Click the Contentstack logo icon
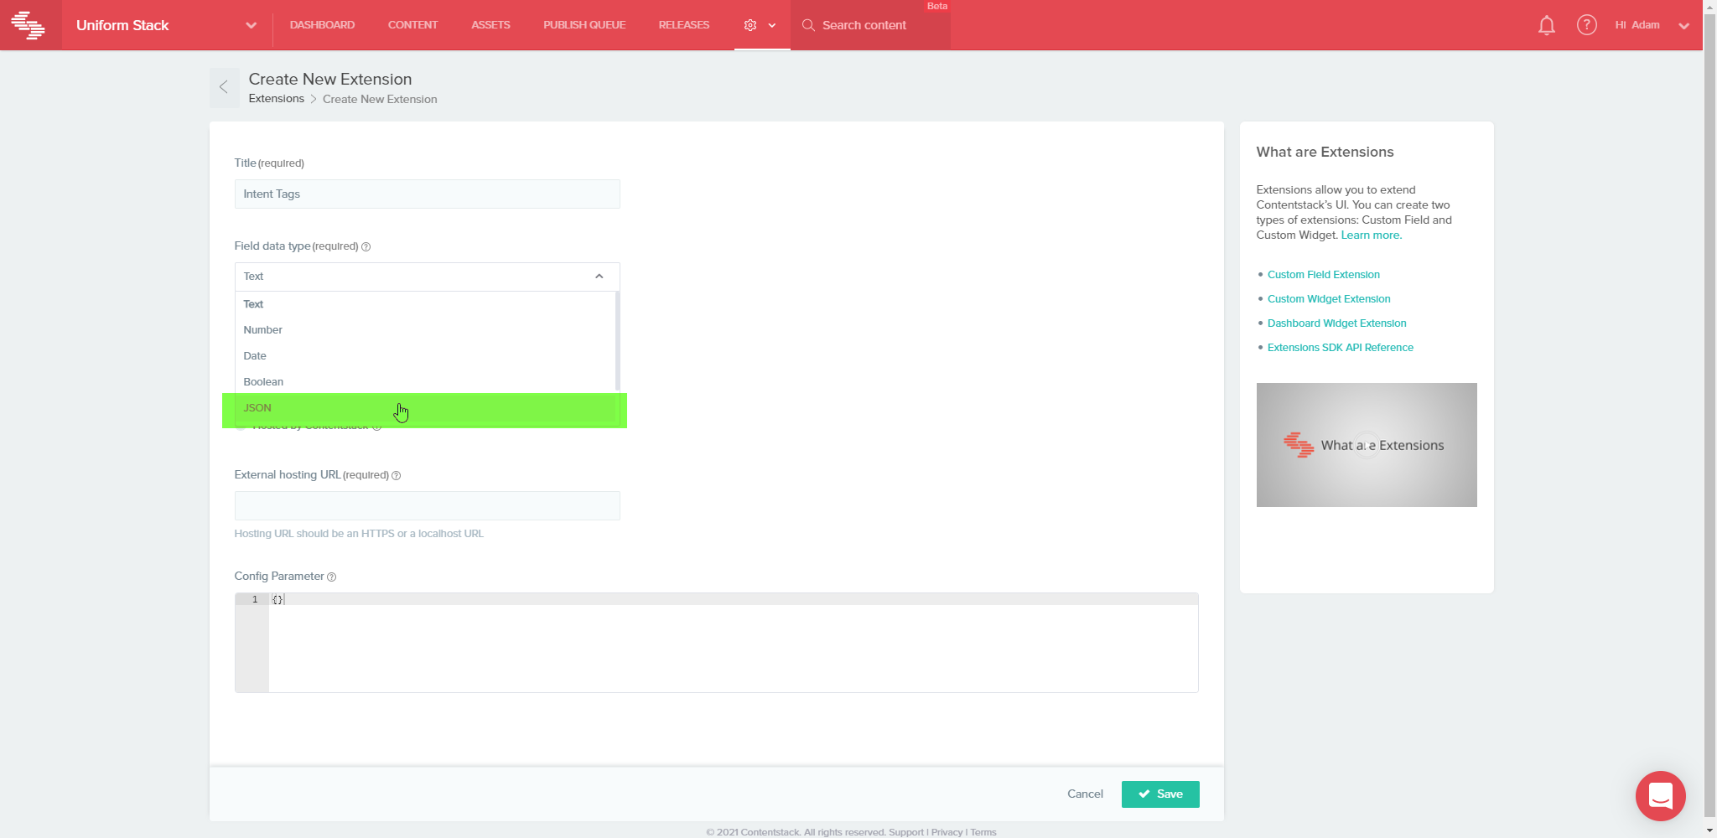 click(x=29, y=25)
